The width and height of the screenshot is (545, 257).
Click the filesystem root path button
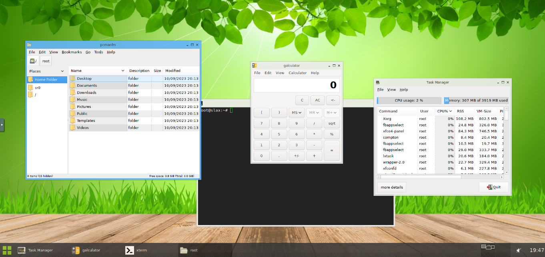33,61
